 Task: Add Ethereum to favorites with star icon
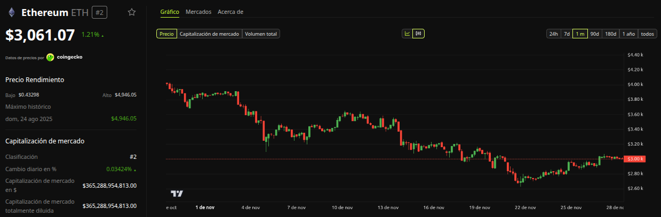(x=132, y=12)
